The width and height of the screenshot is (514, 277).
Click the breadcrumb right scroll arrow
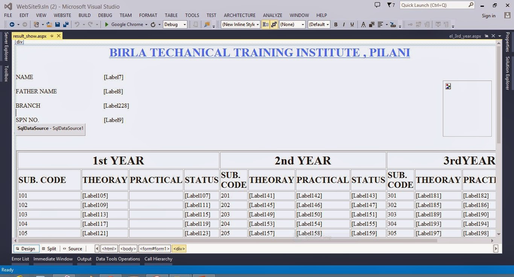click(x=496, y=249)
